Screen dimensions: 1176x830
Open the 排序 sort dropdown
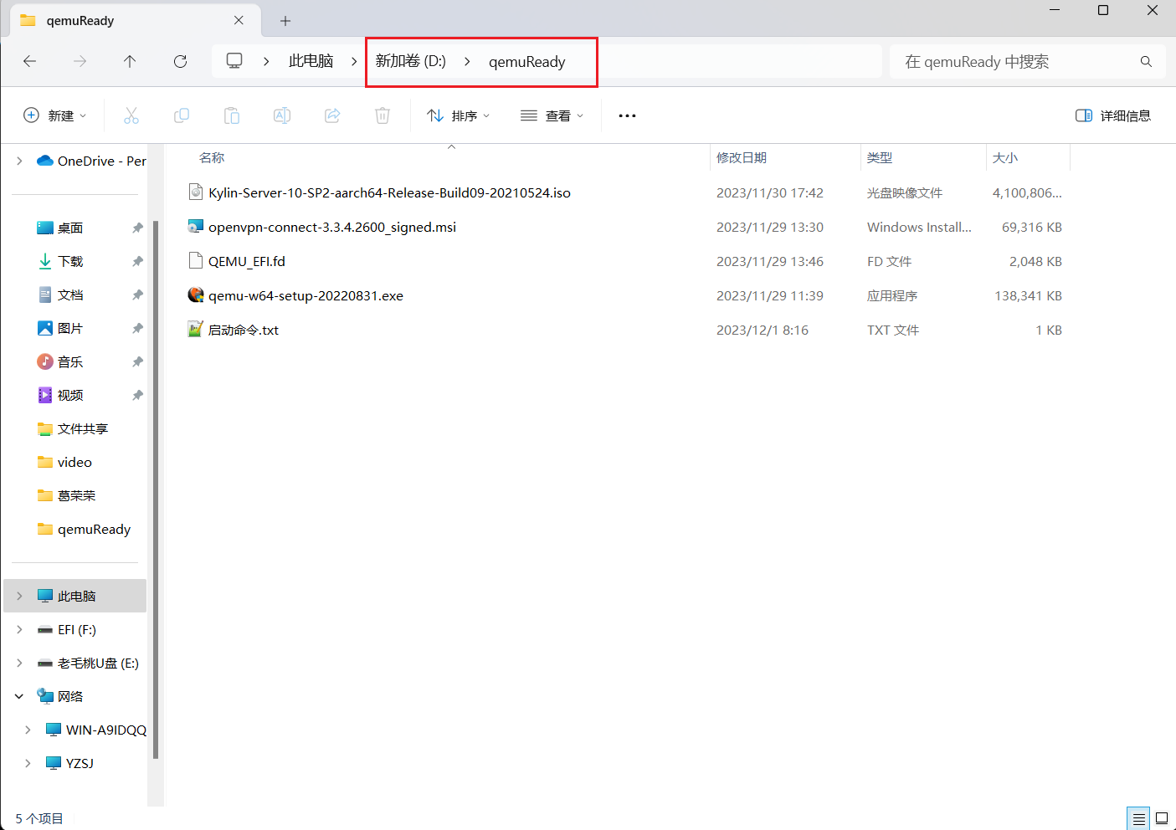(x=459, y=115)
